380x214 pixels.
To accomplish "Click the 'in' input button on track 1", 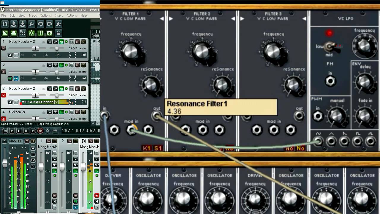I will click(16, 55).
